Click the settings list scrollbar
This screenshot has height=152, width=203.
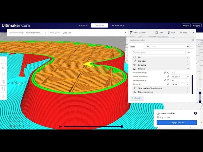coord(192,84)
